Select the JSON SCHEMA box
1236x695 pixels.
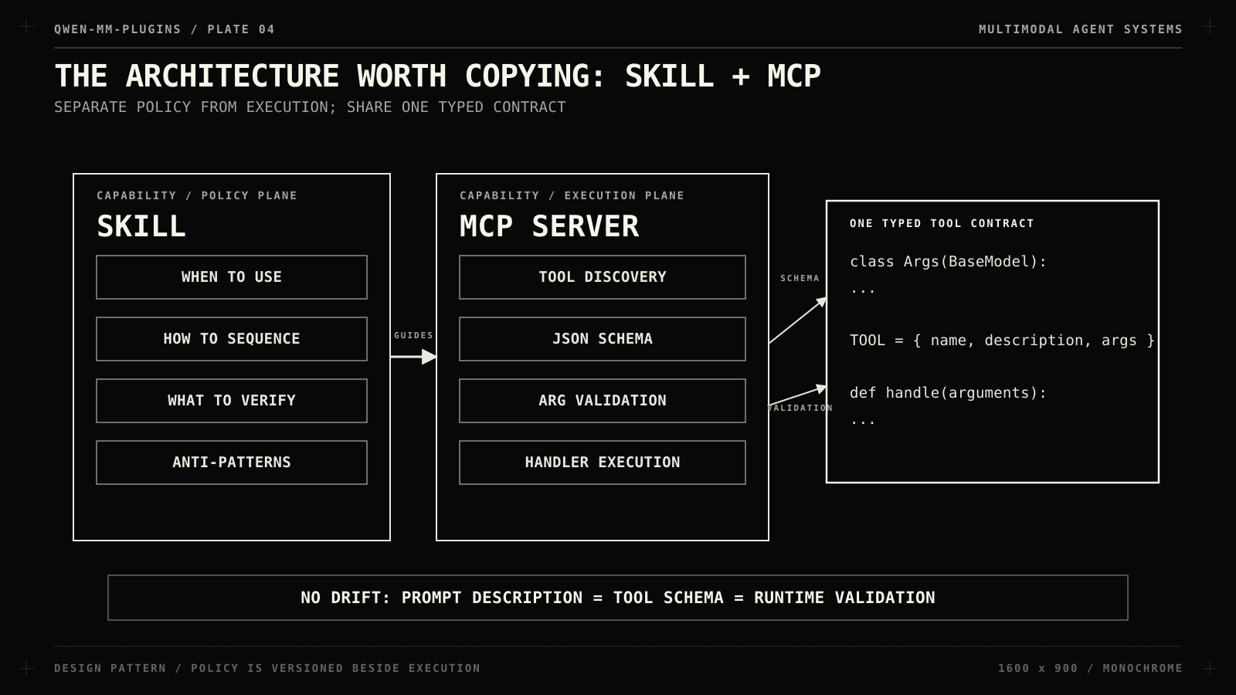(603, 339)
